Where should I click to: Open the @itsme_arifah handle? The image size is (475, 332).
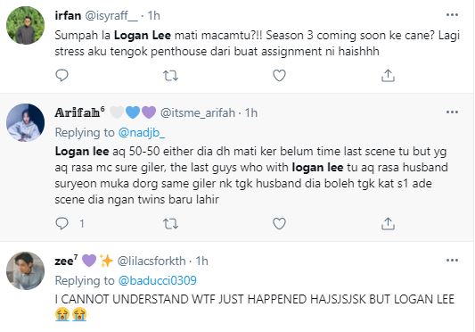tap(198, 112)
